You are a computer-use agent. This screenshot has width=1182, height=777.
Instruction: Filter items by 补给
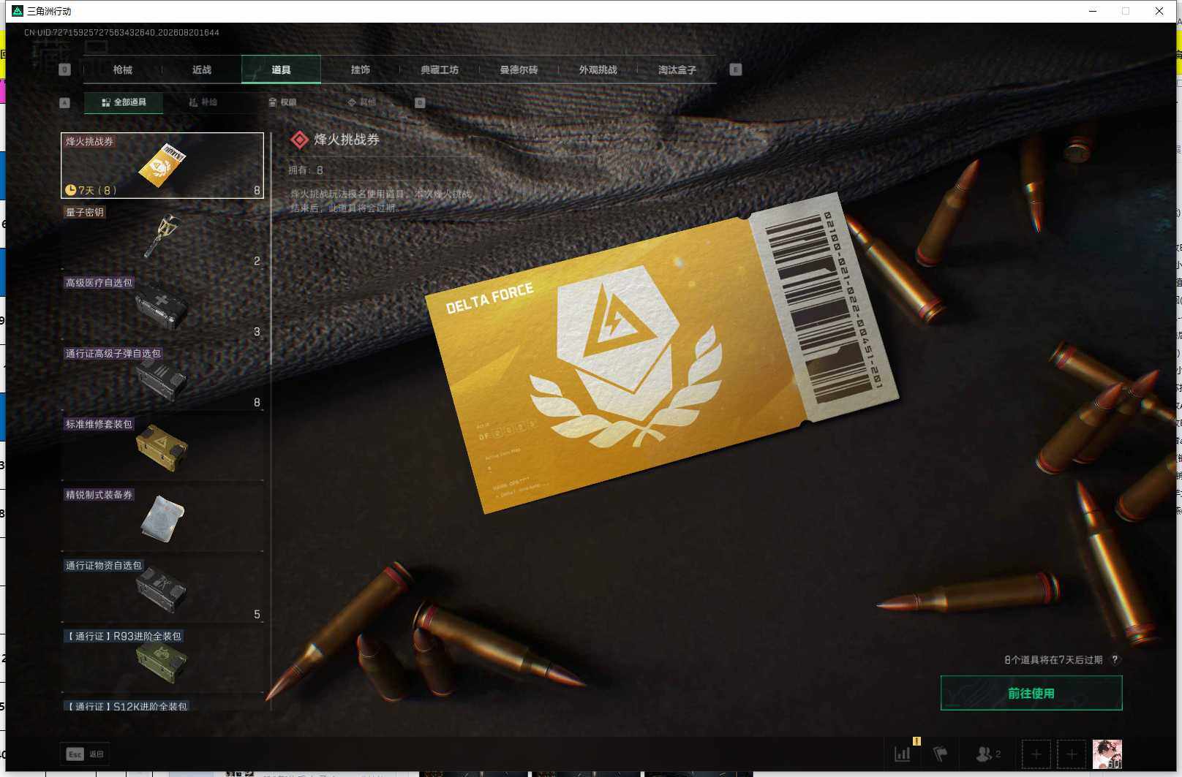tap(203, 102)
